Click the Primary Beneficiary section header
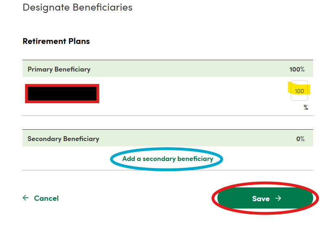The width and height of the screenshot is (329, 226). pyautogui.click(x=59, y=69)
